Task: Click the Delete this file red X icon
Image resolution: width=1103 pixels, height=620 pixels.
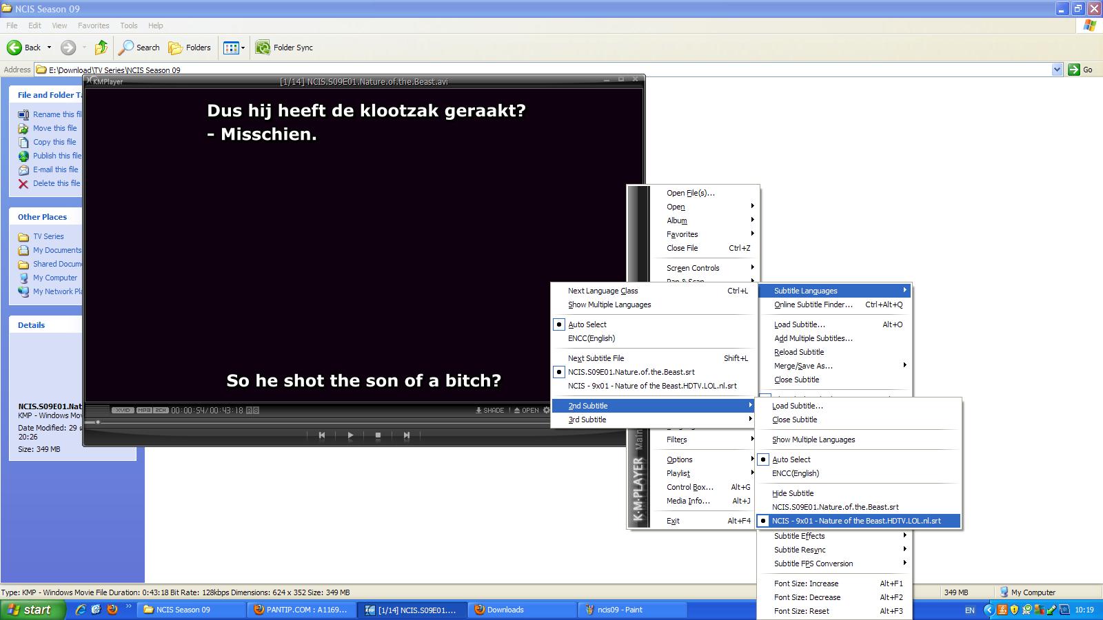Action: (23, 183)
